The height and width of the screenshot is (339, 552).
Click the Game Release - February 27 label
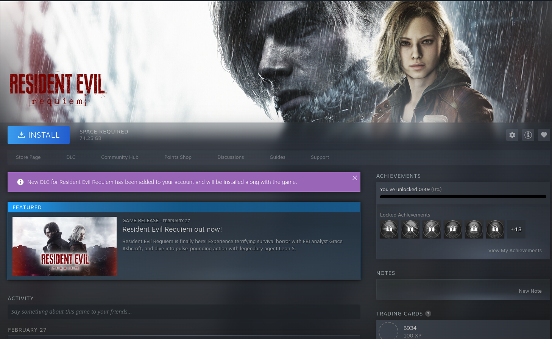click(x=156, y=221)
